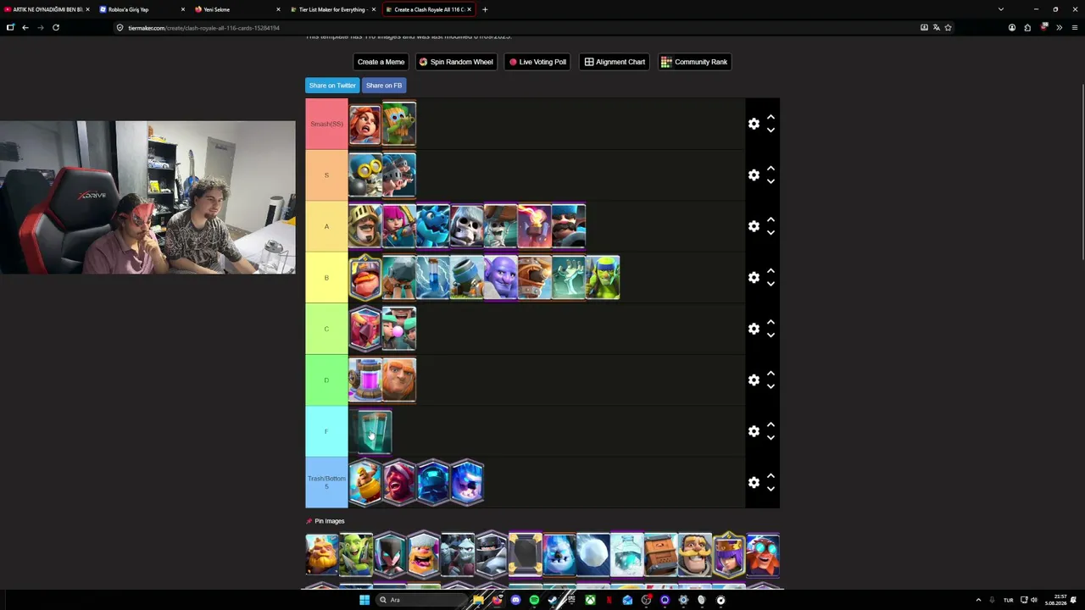Move the S tier row up
This screenshot has height=610, width=1085.
[x=771, y=169]
